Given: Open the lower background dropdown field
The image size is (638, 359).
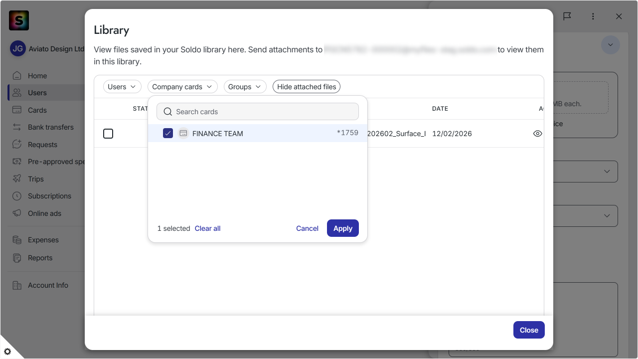Looking at the screenshot, I should coord(586,216).
